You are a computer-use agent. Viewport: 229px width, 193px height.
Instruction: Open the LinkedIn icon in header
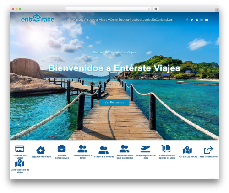coord(196,20)
